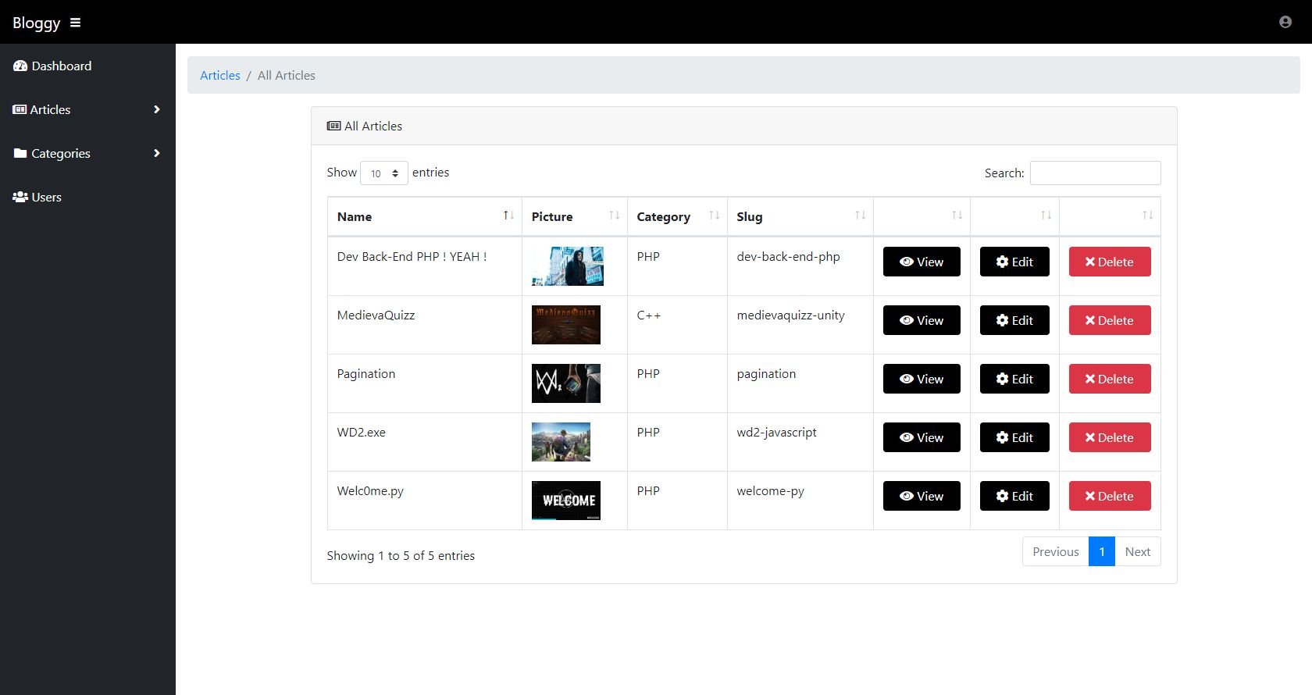Sort the table by Picture column
This screenshot has height=695, width=1312.
tap(575, 216)
